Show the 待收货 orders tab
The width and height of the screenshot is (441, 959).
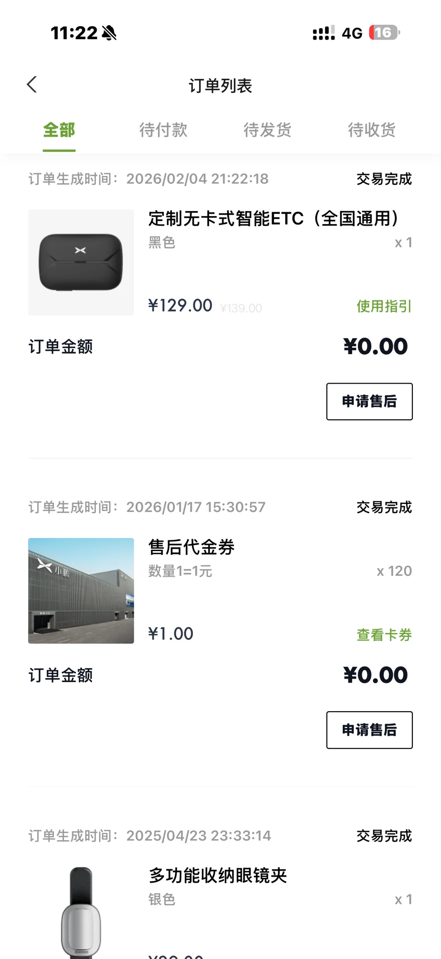(x=372, y=130)
